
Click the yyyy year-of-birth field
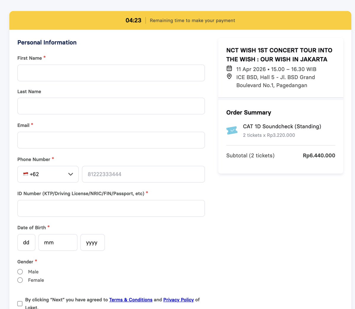(93, 242)
